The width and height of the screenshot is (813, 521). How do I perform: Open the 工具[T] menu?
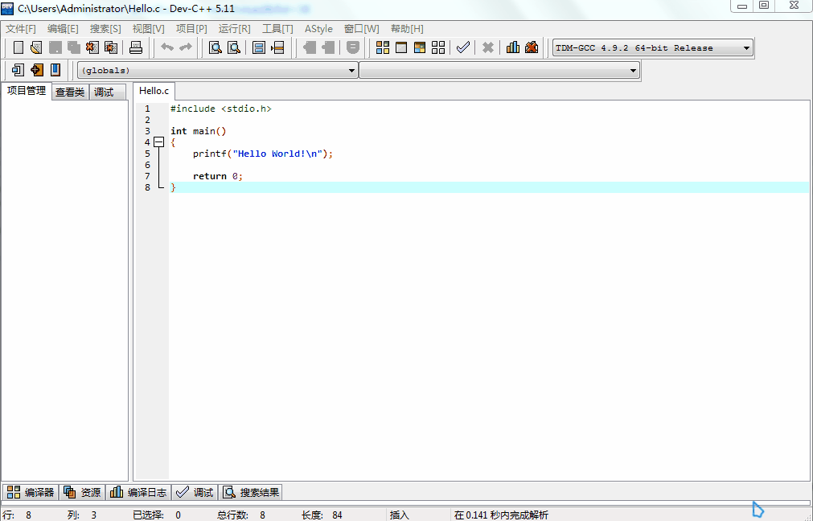click(x=277, y=29)
